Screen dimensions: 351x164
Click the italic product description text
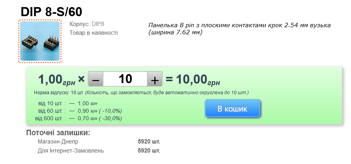[239, 29]
